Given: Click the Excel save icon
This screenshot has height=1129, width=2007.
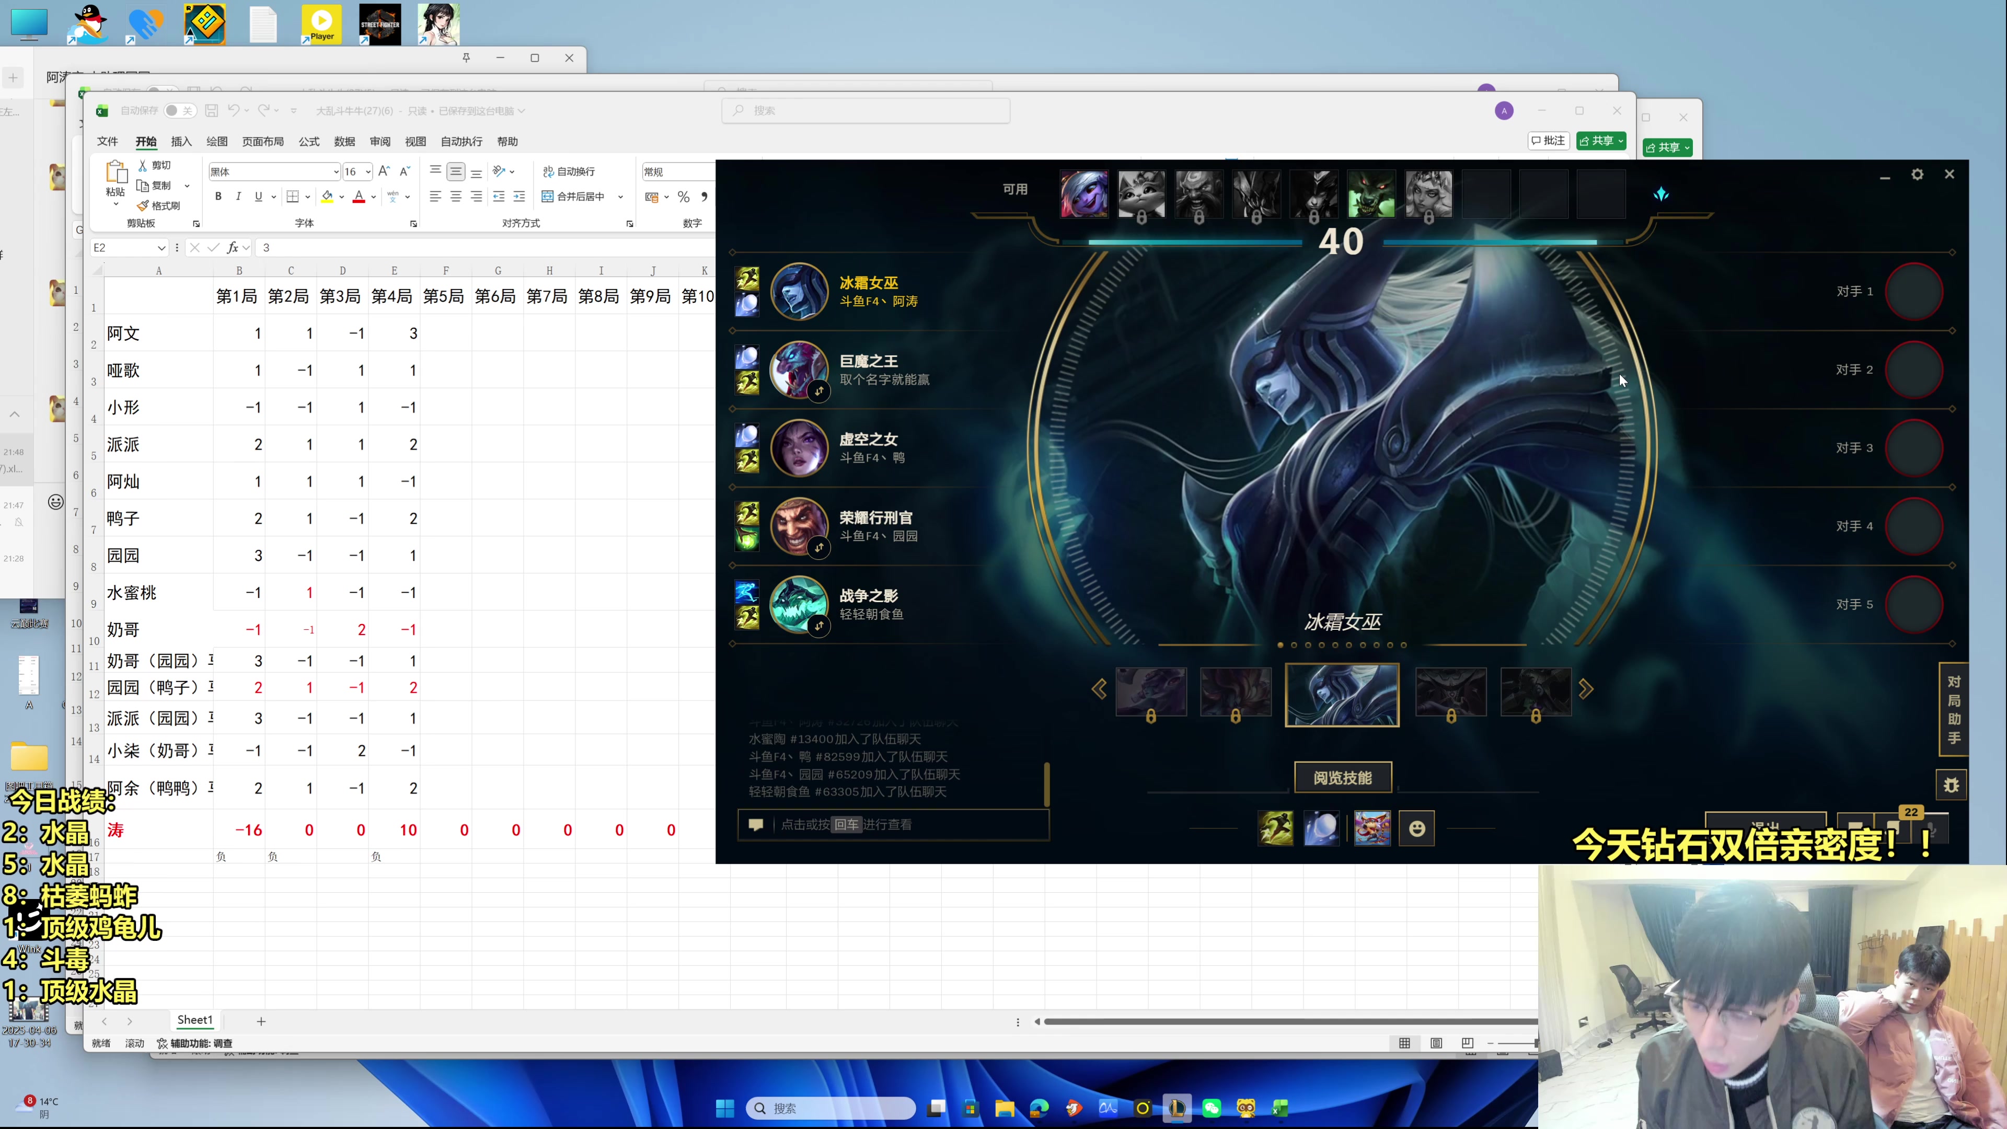Looking at the screenshot, I should 211,111.
